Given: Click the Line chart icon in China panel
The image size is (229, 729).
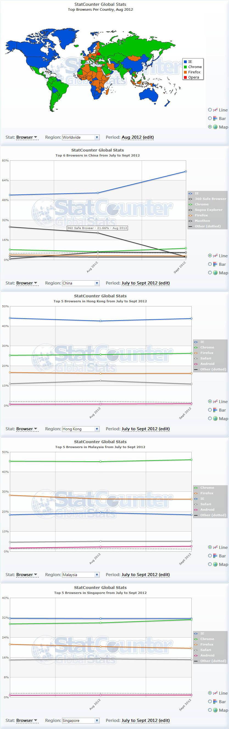Looking at the screenshot, I should [x=215, y=256].
